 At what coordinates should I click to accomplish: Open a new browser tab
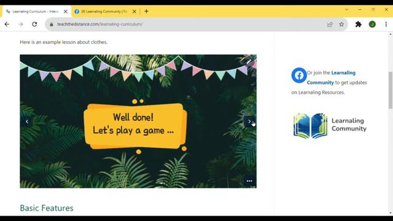(x=146, y=11)
